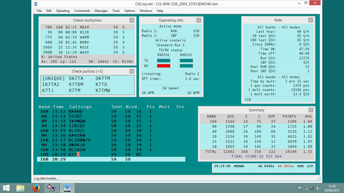Viewport: 344px width, 193px height.
Task: Click the battery tray icon
Action: click(x=306, y=188)
